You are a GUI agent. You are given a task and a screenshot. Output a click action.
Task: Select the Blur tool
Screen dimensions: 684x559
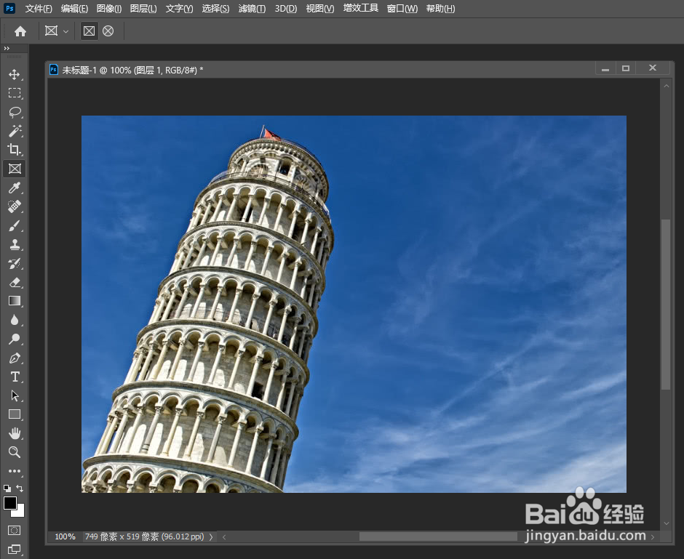[15, 321]
